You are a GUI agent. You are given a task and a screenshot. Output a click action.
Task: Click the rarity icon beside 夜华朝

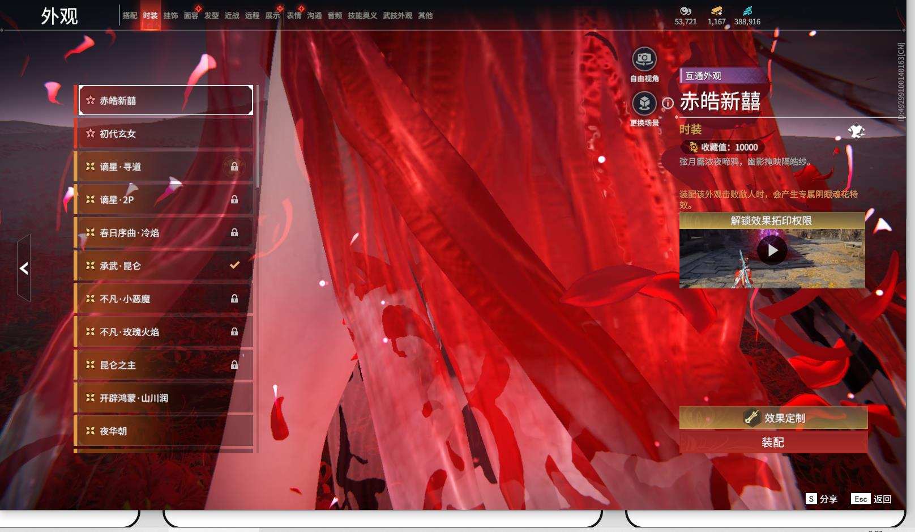coord(91,431)
